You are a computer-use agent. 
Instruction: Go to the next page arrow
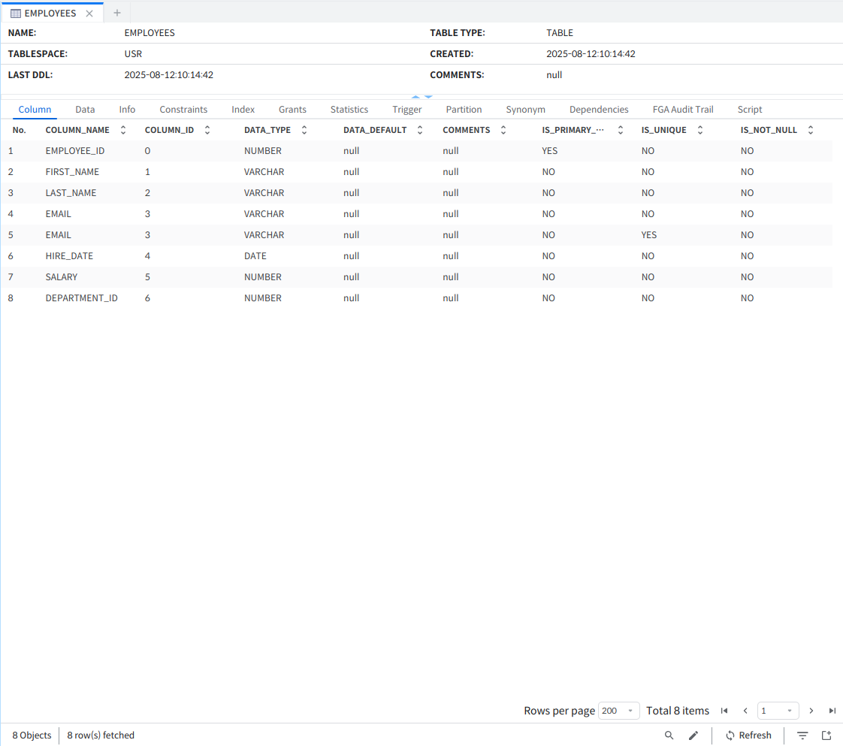[811, 711]
